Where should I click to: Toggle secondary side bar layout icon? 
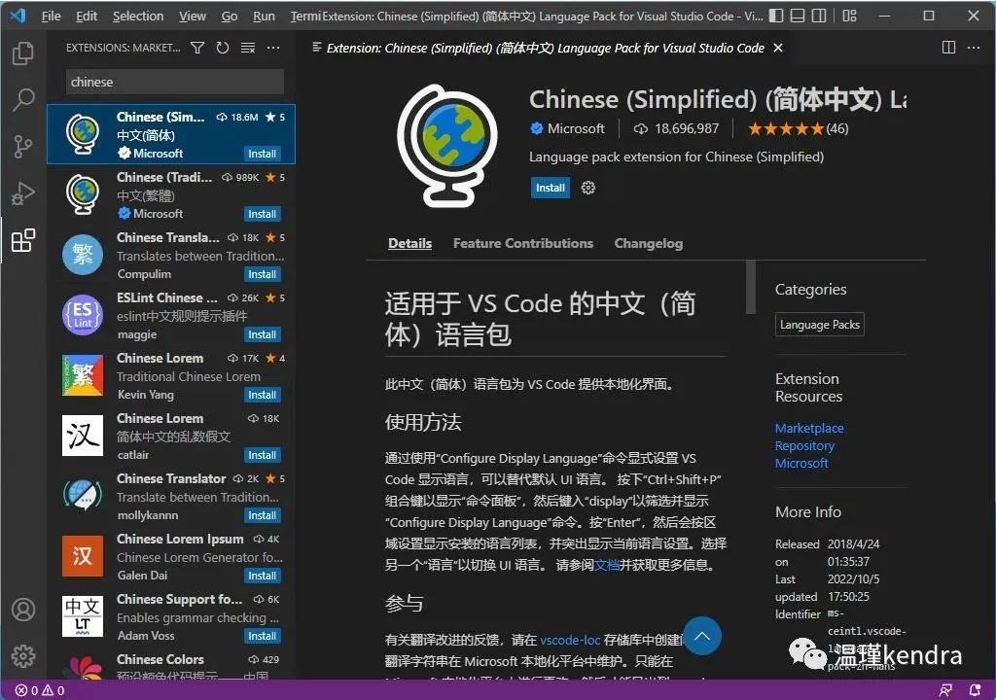(819, 16)
